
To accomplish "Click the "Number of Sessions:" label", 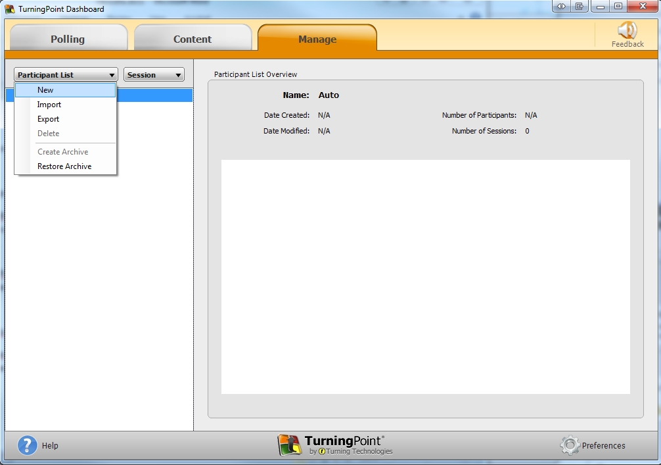I will [x=484, y=131].
